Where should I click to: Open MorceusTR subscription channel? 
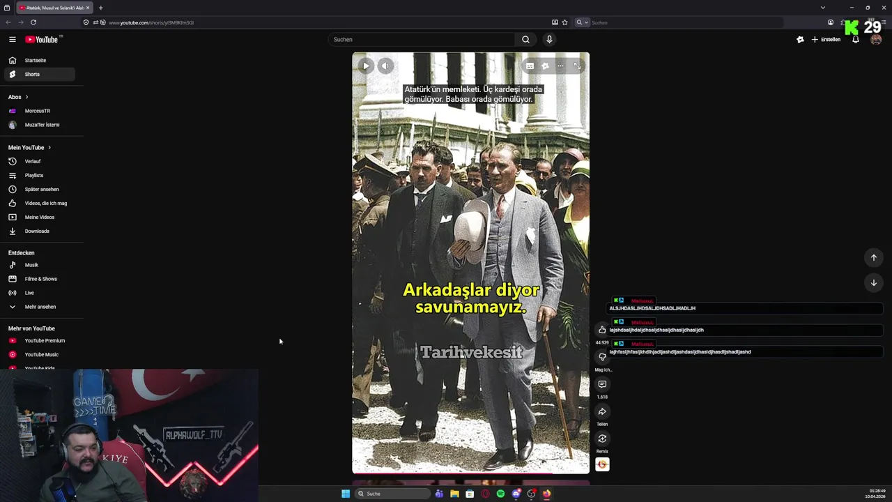click(40, 111)
